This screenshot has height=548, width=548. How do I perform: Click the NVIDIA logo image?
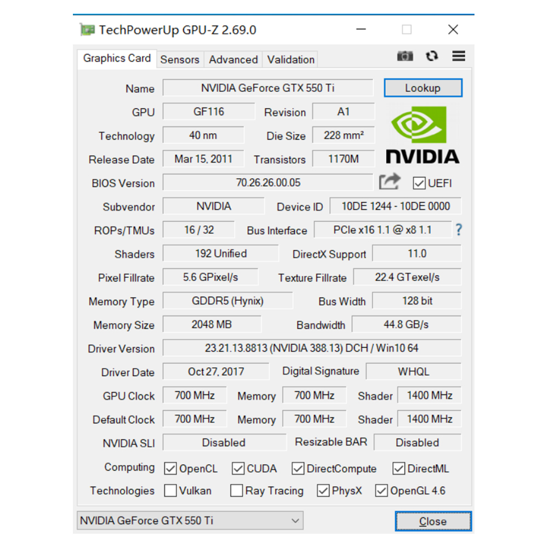[423, 135]
